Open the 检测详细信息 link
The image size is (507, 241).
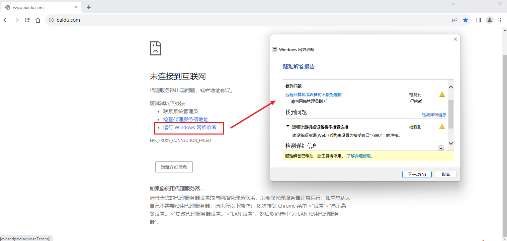(434, 114)
